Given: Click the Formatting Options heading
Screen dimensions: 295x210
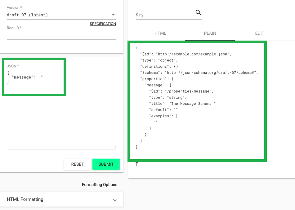Looking at the screenshot, I should pos(99,185).
